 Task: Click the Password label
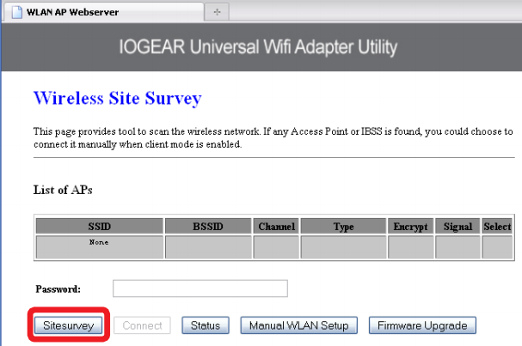point(58,288)
